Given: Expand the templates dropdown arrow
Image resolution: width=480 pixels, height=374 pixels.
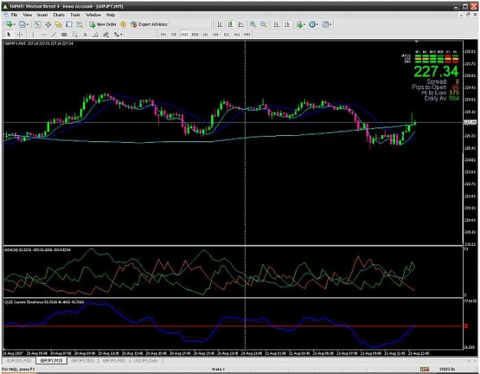Looking at the screenshot, I should [x=330, y=24].
